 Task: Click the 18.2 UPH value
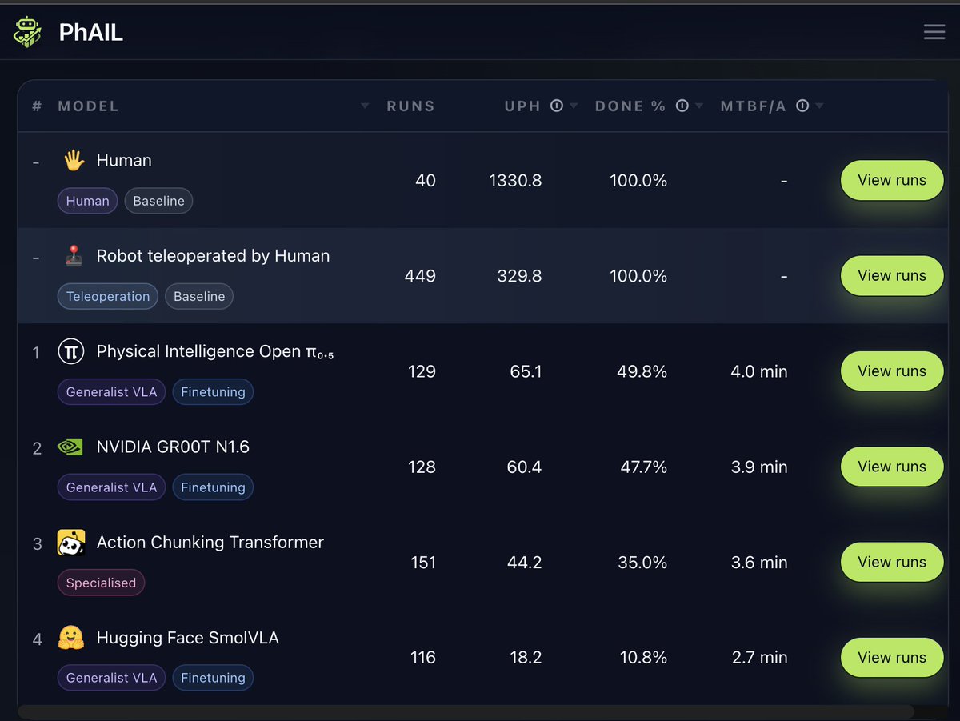point(525,658)
